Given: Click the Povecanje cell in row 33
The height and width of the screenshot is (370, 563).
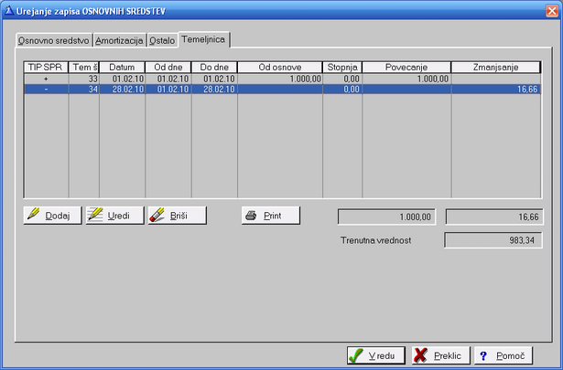Looking at the screenshot, I should [x=406, y=79].
